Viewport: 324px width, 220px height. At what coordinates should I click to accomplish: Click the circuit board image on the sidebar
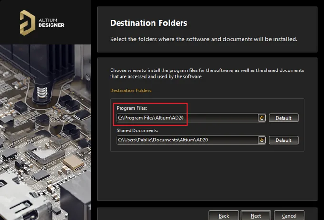45,132
